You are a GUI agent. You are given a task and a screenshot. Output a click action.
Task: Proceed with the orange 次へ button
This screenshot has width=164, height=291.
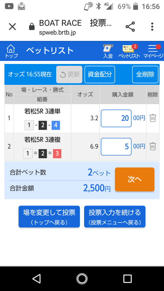(135, 179)
